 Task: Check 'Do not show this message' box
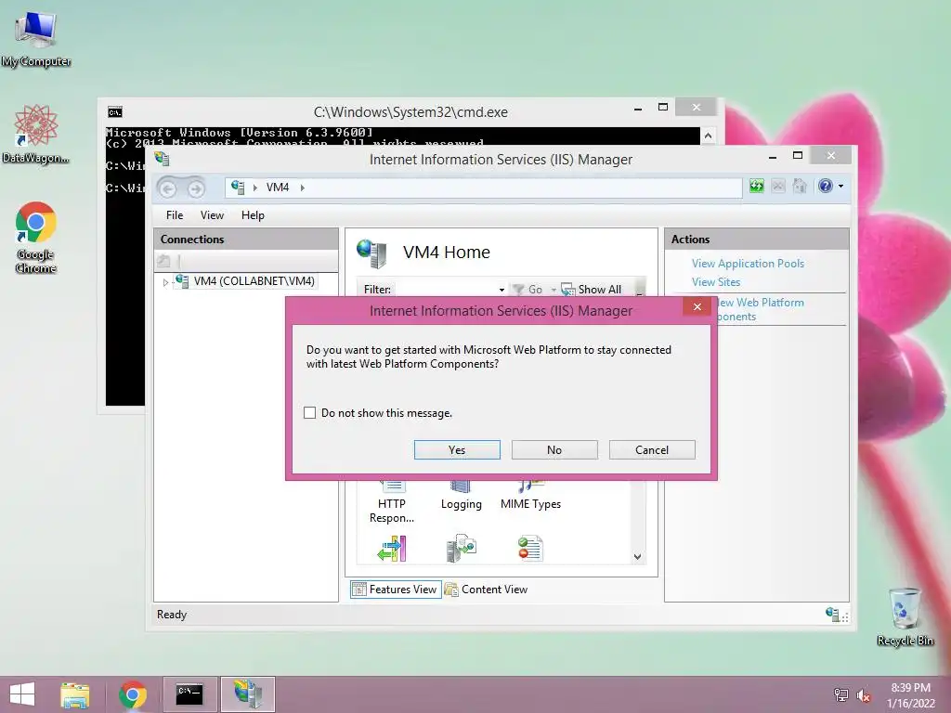click(x=309, y=413)
